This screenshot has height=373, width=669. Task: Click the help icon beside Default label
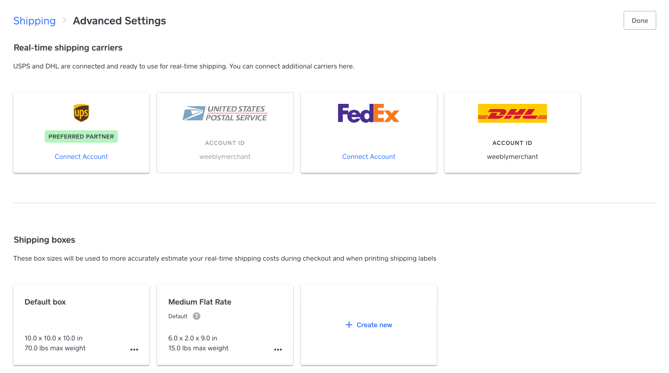click(x=197, y=316)
